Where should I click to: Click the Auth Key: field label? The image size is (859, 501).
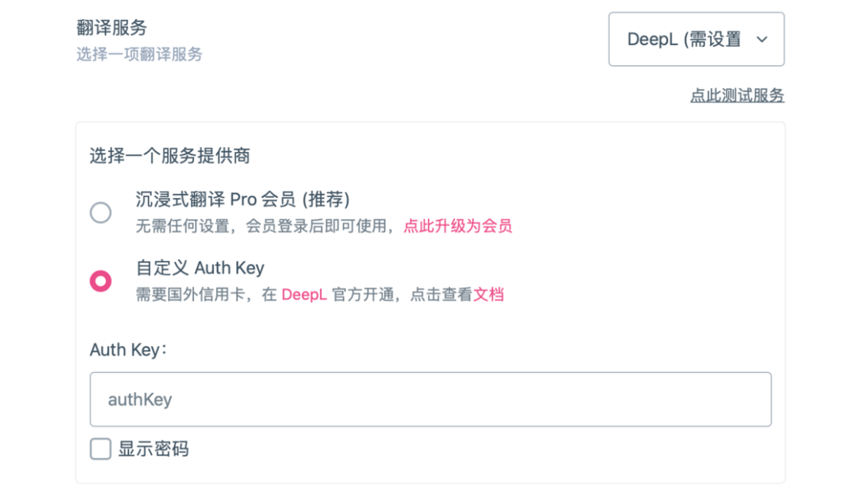click(x=128, y=349)
